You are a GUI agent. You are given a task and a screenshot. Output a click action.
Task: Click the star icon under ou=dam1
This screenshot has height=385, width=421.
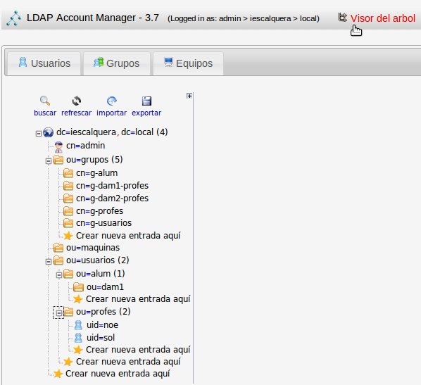[x=78, y=299]
